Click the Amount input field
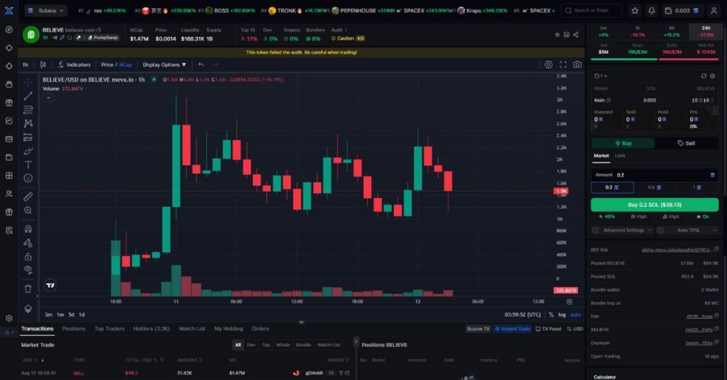Screen dimensions: 727x380 (x=654, y=175)
